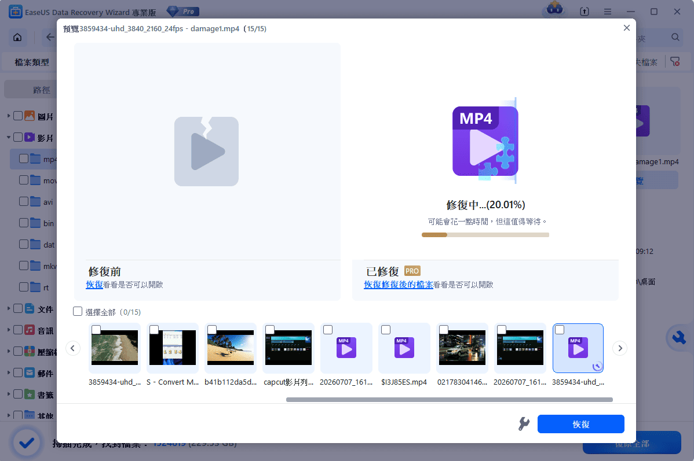Click the 影片 category icon
The width and height of the screenshot is (694, 461).
point(30,137)
